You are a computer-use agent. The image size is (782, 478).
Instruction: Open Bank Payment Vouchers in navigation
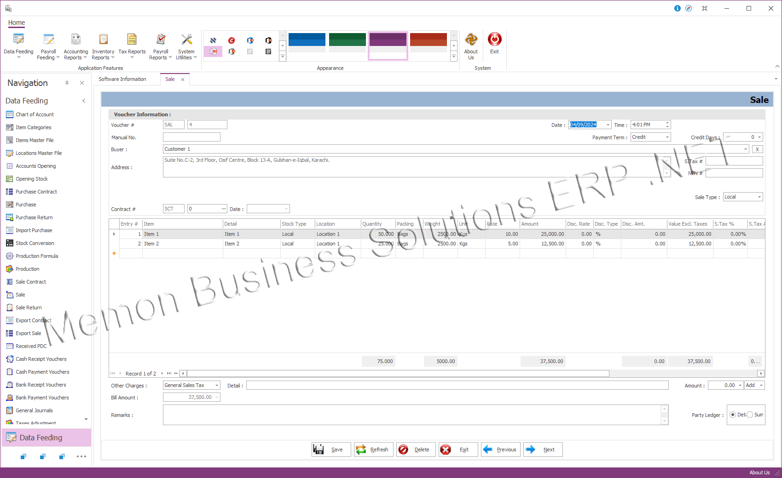pyautogui.click(x=42, y=398)
